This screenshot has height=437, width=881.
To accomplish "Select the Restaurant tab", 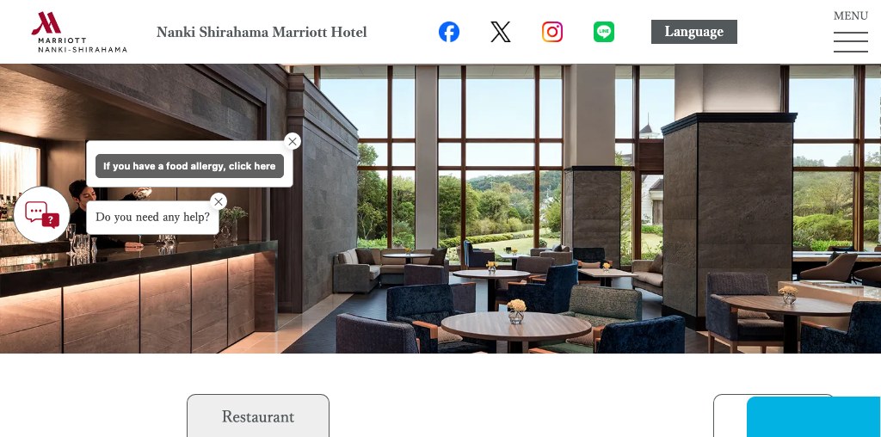I will 258,415.
